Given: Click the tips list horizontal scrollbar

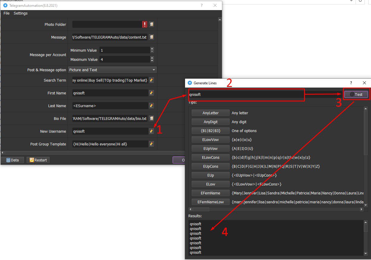Looking at the screenshot, I should click(276, 209).
